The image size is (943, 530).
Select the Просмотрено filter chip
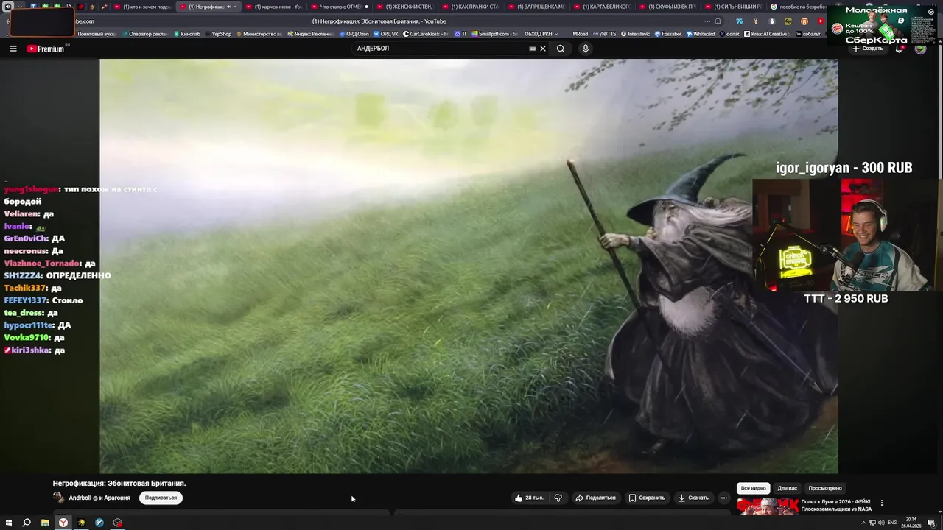(x=825, y=488)
